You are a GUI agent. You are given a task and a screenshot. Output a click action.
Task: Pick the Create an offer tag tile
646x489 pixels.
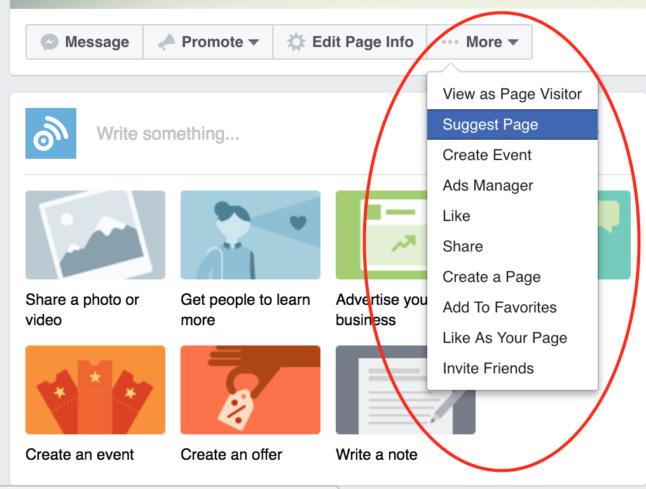coord(251,390)
